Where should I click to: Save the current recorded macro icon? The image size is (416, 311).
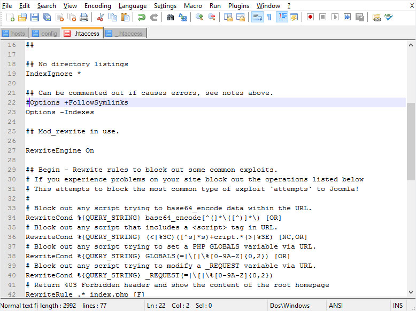pyautogui.click(x=360, y=17)
